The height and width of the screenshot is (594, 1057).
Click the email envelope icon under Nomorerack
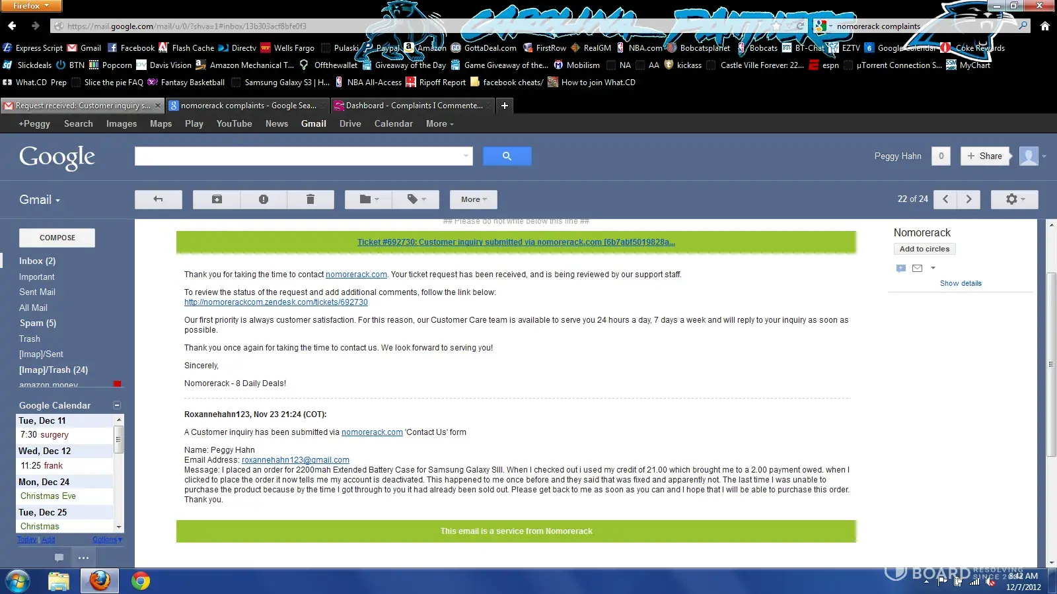coord(917,268)
